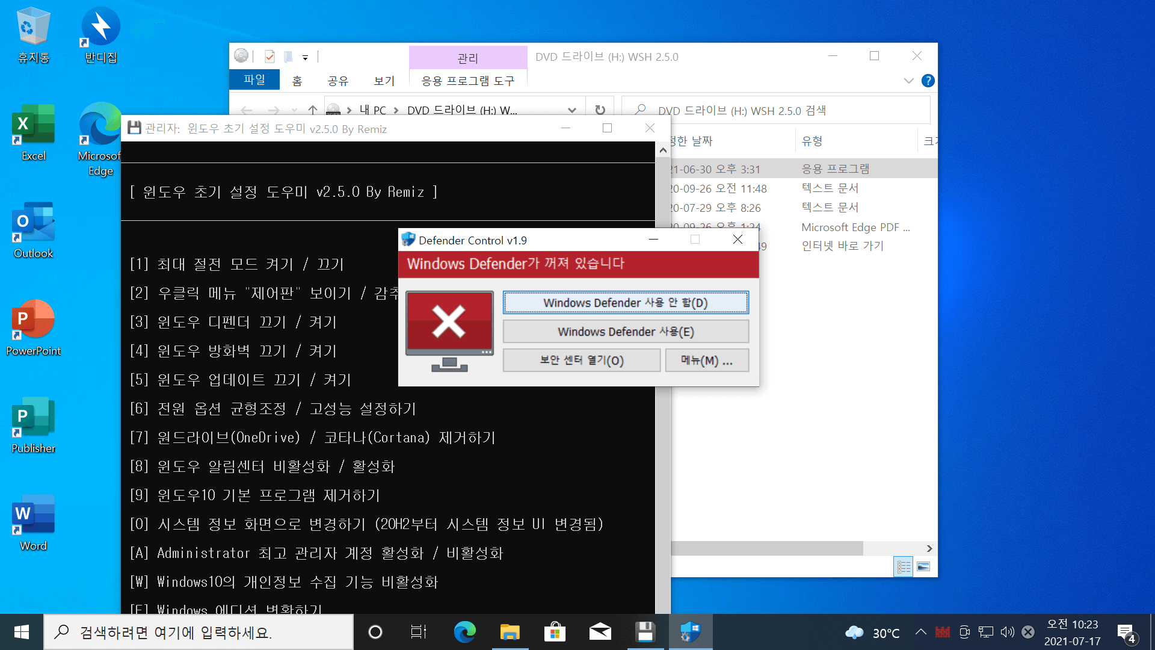Switch to the 홈 ribbon tab
The image size is (1155, 650).
pyautogui.click(x=297, y=81)
